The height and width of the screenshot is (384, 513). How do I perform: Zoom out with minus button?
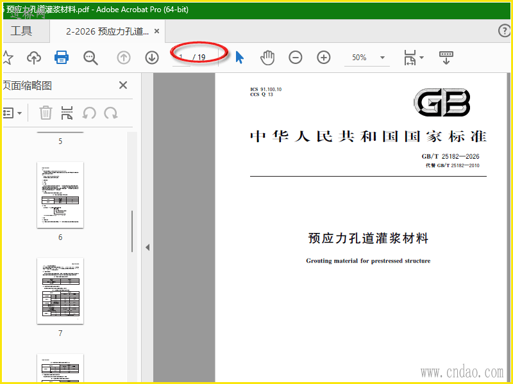click(x=296, y=58)
